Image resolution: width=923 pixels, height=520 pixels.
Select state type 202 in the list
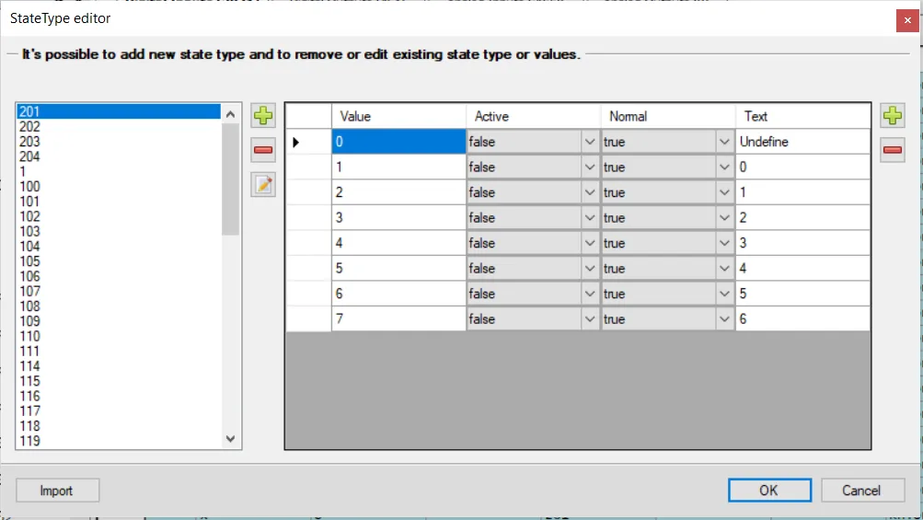click(x=119, y=127)
